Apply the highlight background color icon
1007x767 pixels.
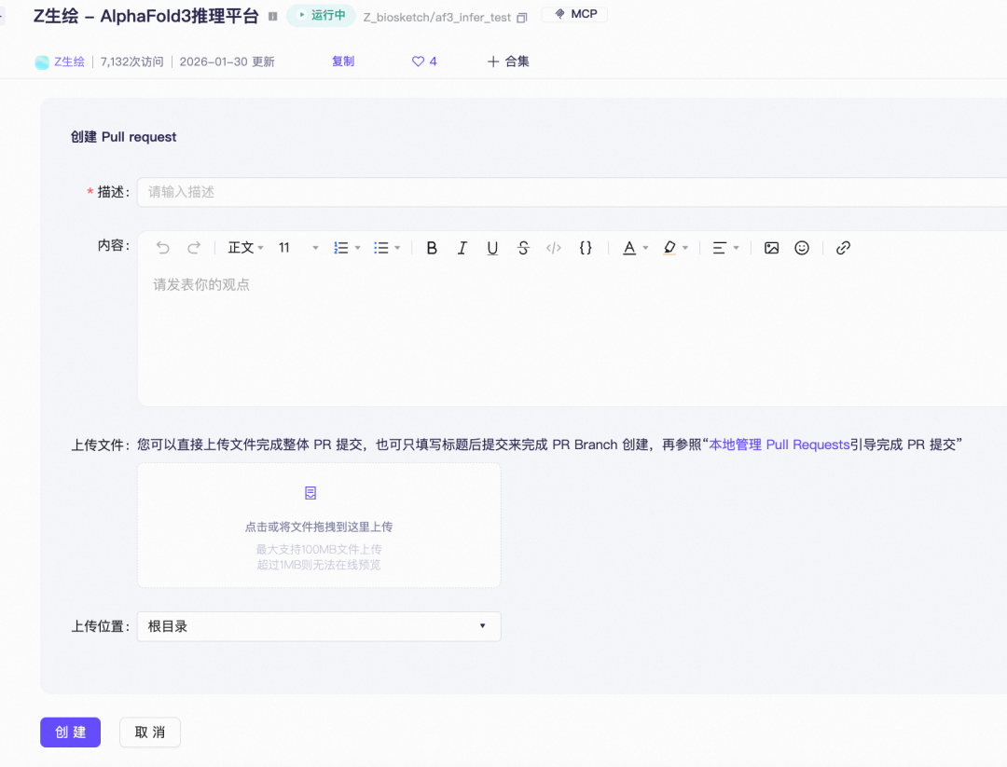(669, 248)
